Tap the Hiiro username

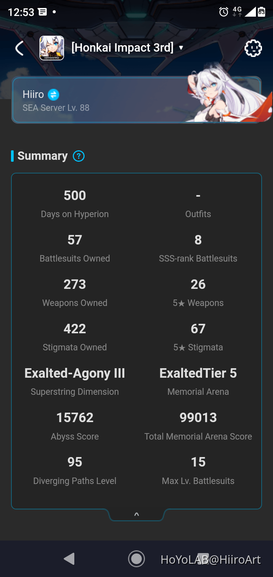(x=33, y=94)
